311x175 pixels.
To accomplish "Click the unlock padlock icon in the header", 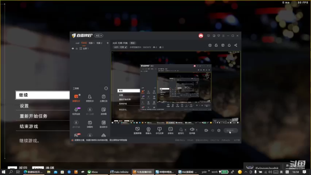I will (216, 45).
